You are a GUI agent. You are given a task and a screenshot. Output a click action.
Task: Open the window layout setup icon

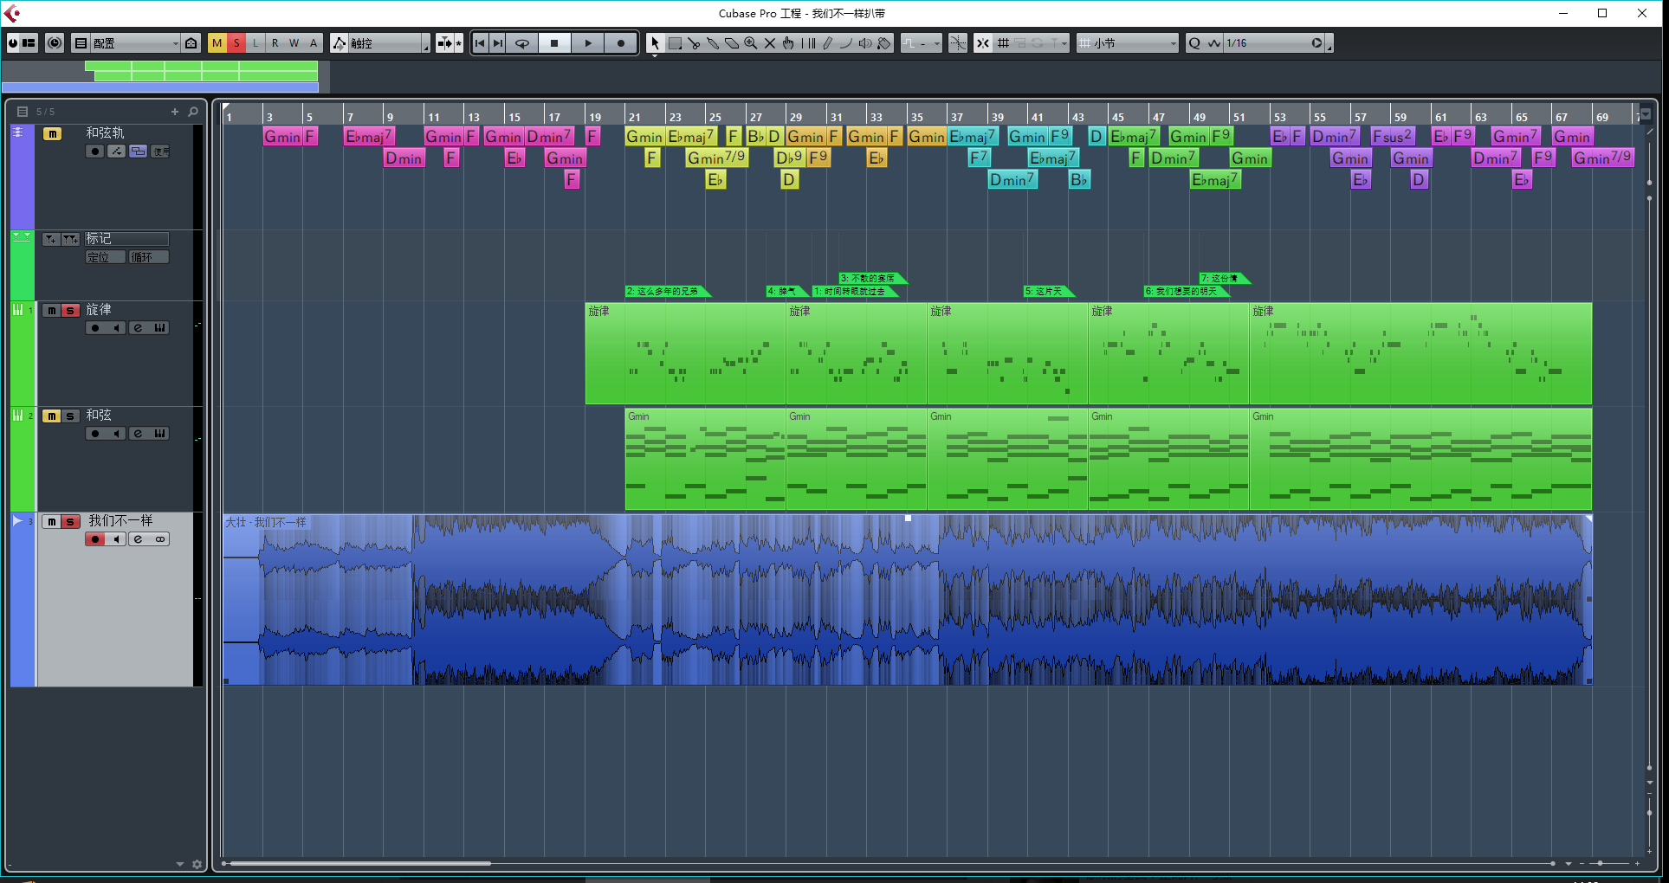[29, 42]
